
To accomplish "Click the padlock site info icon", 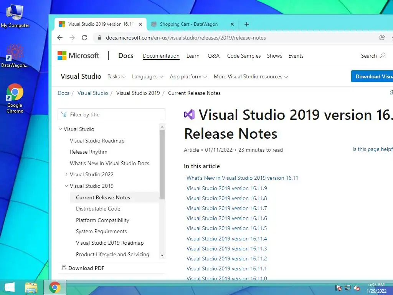I will click(100, 38).
